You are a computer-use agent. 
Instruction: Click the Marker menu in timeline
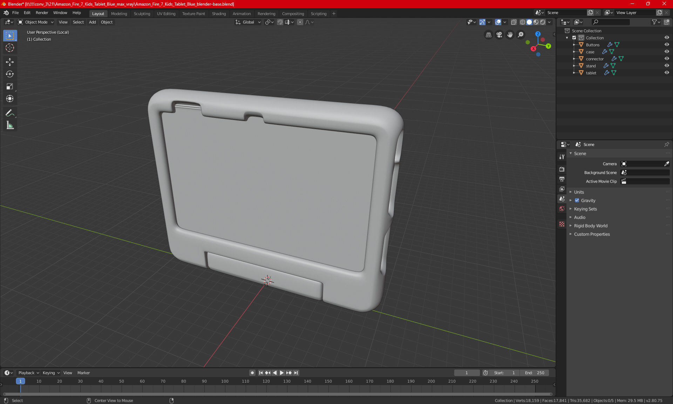click(83, 373)
